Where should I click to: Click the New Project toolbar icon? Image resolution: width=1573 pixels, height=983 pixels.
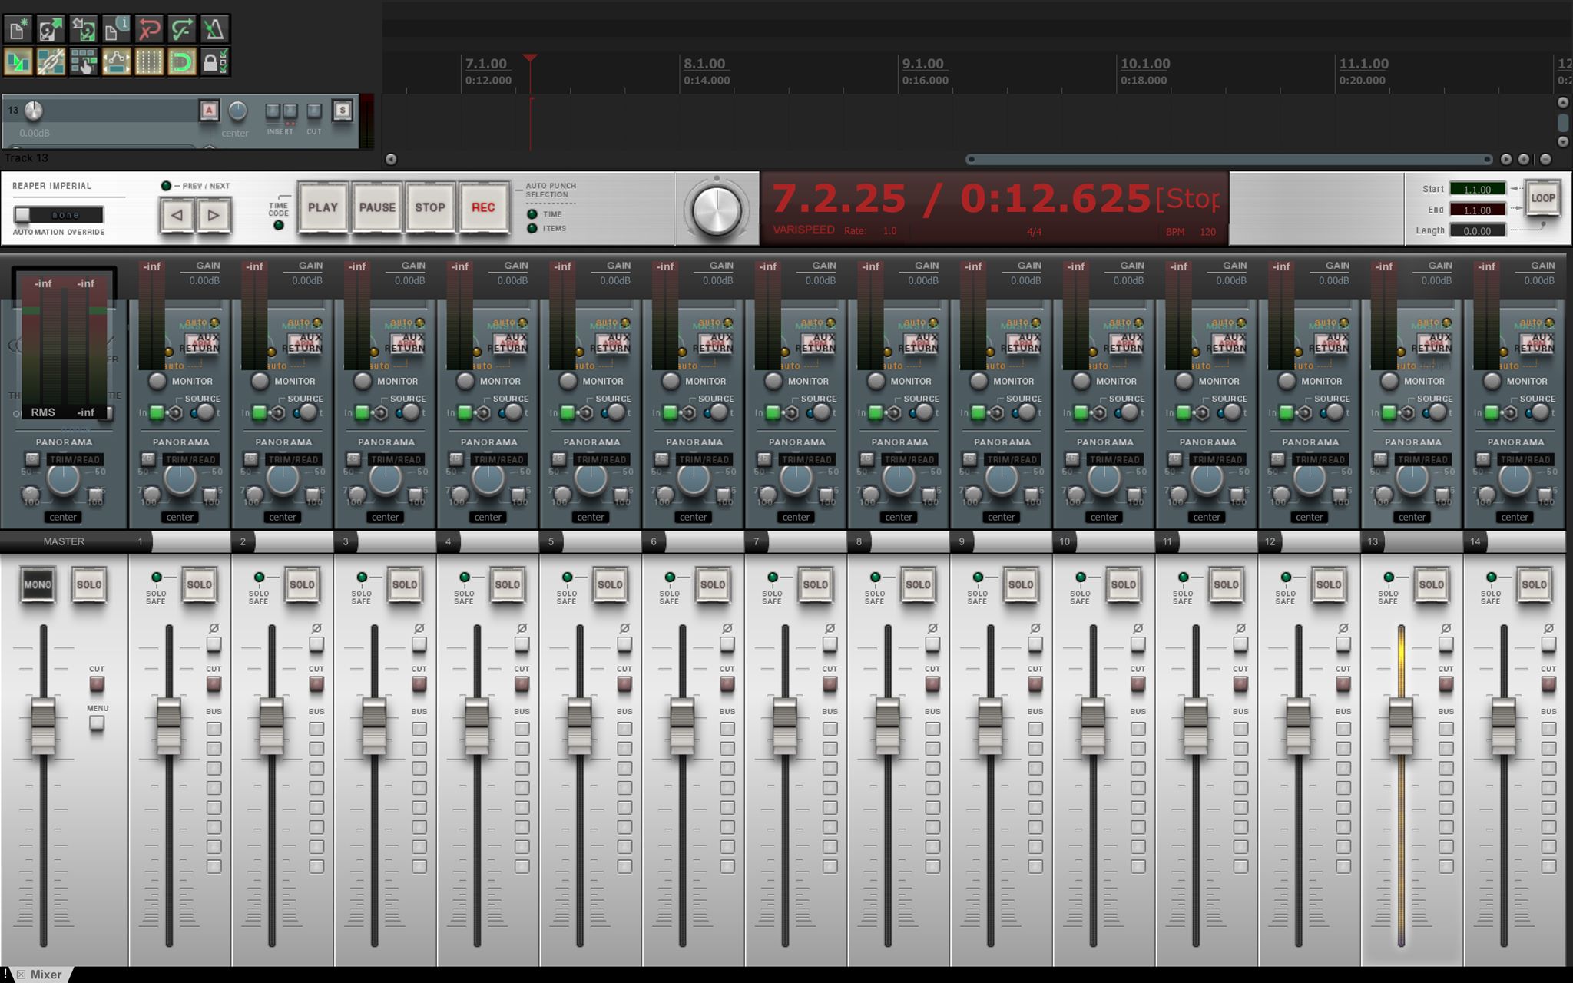coord(18,29)
